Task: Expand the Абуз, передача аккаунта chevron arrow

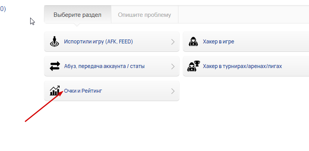Action: click(173, 67)
